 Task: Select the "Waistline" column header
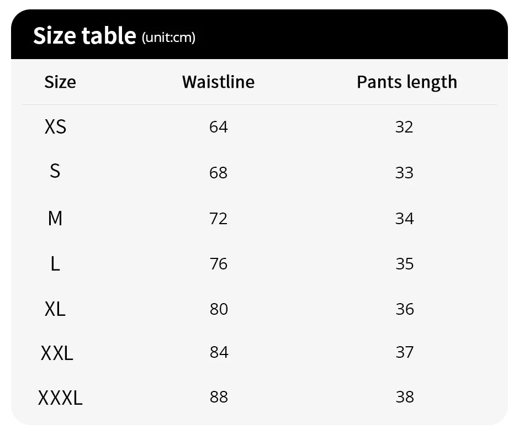tap(218, 82)
